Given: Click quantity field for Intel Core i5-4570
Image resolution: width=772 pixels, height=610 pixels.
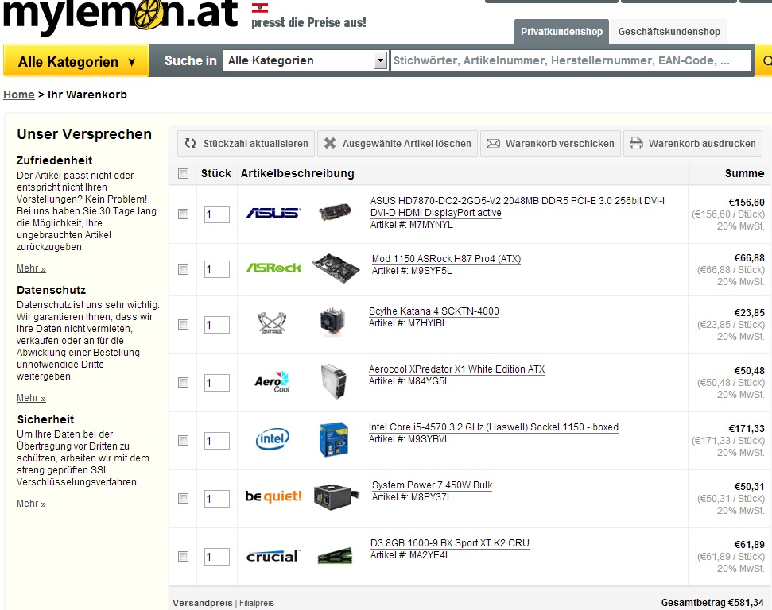Looking at the screenshot, I should (x=216, y=441).
